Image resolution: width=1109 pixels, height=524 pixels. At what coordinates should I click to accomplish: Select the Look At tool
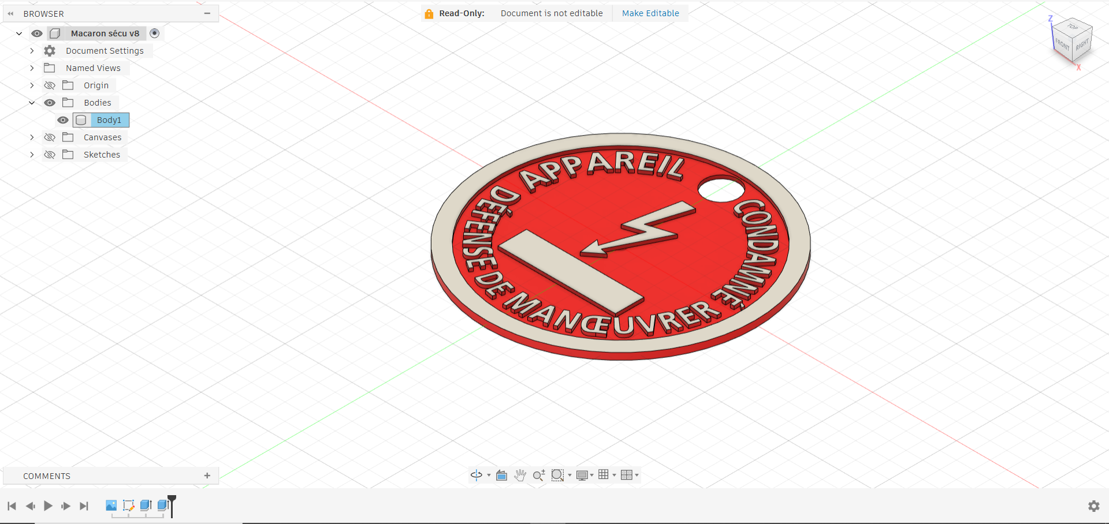501,475
